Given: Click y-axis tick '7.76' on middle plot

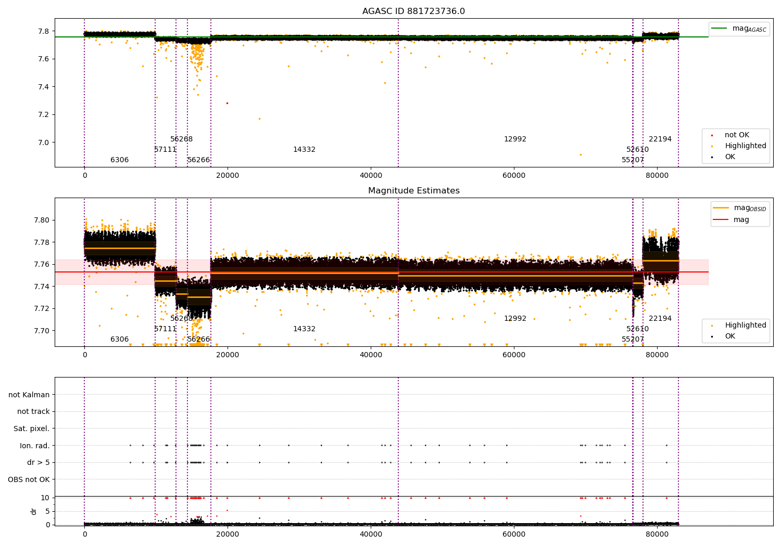Looking at the screenshot, I should (41, 265).
